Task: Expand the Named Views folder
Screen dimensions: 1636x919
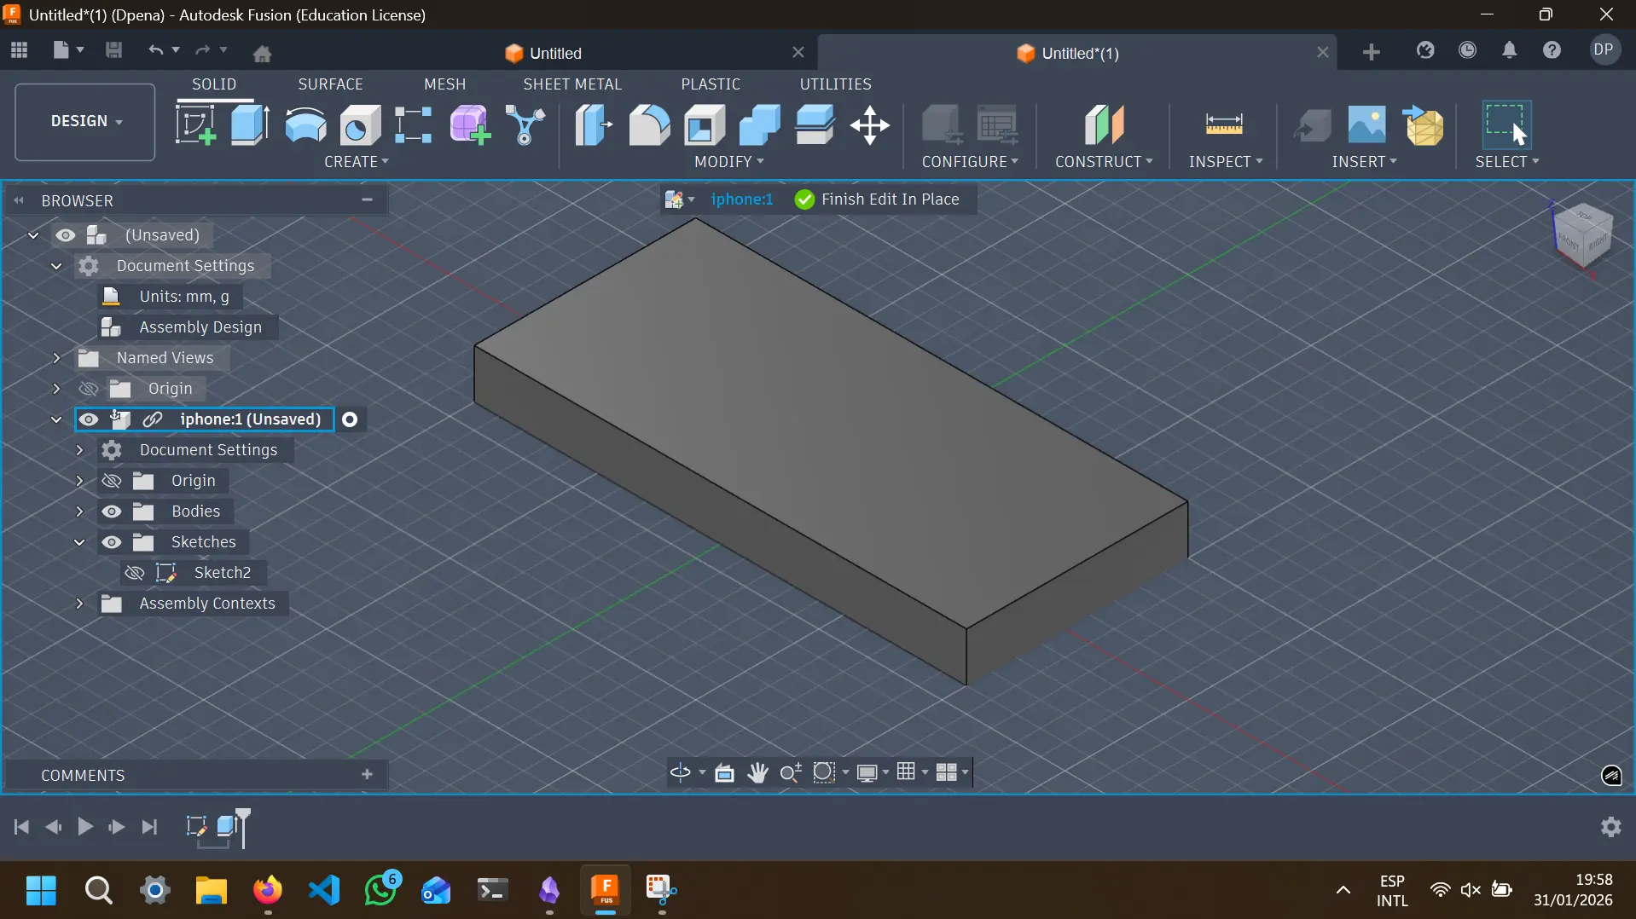Action: pos(57,358)
